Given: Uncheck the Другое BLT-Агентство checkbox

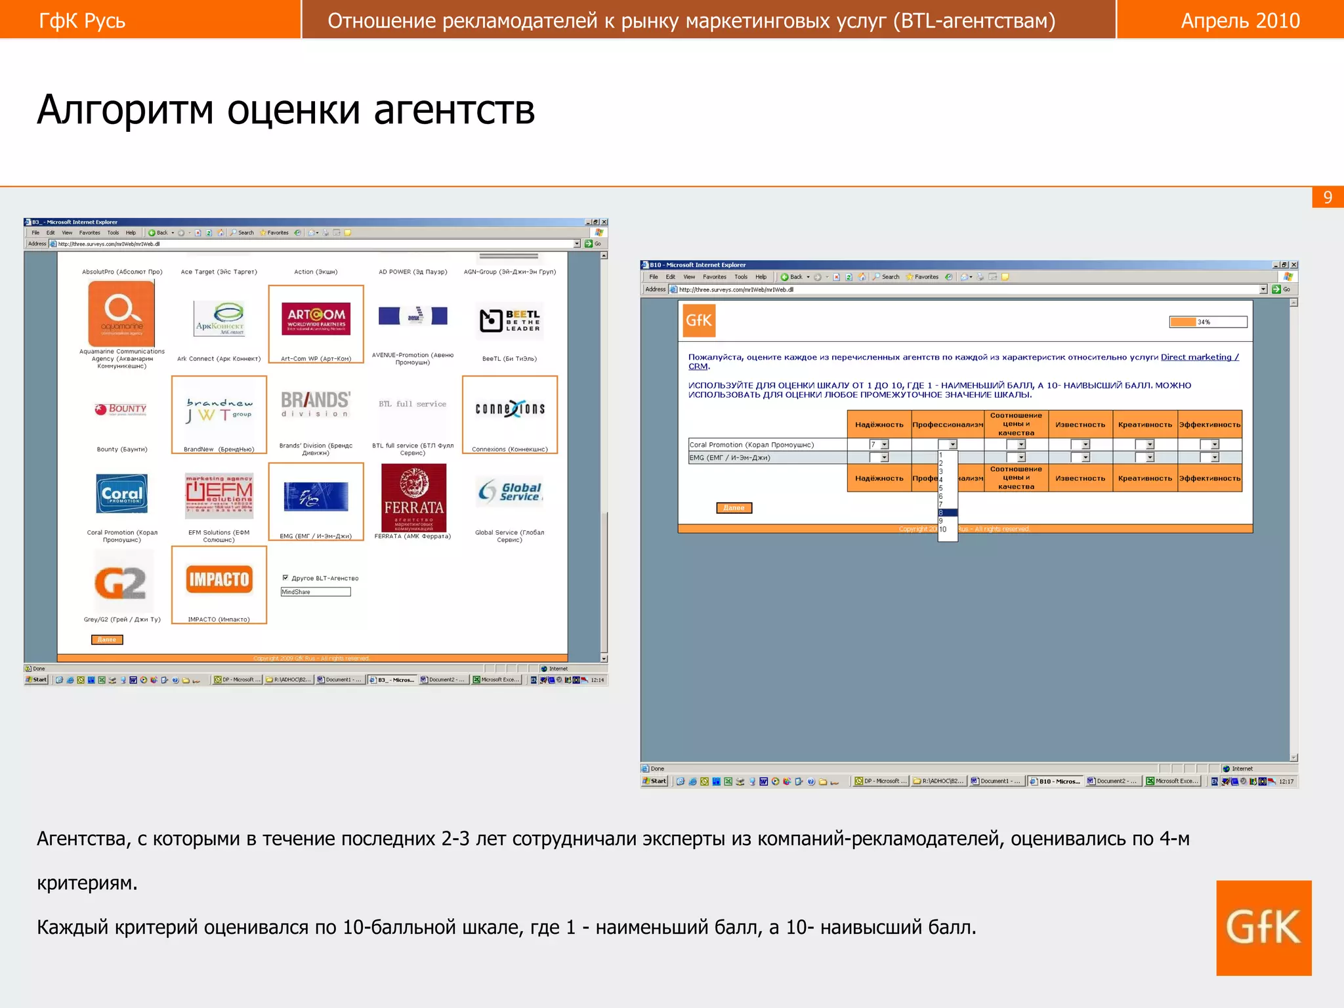Looking at the screenshot, I should tap(285, 577).
